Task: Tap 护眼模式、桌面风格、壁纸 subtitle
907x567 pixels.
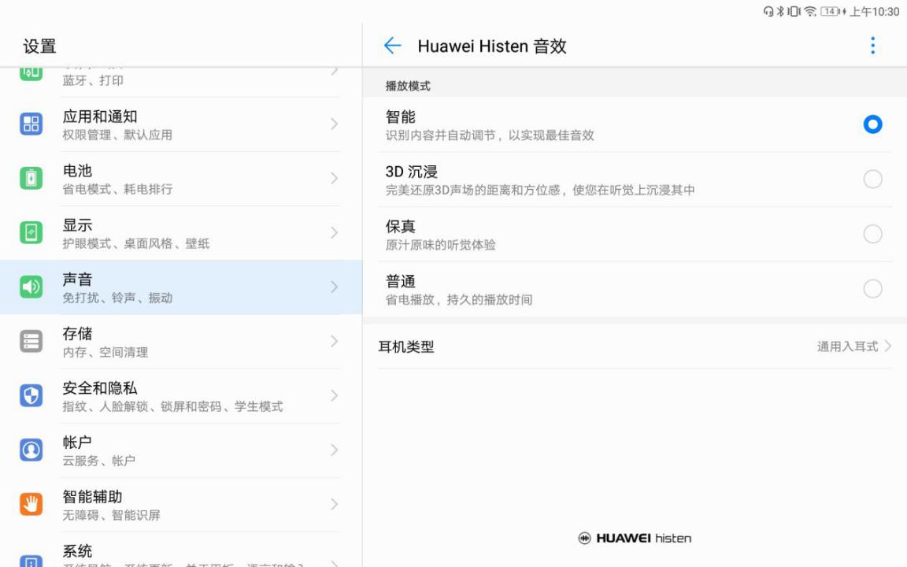Action: coord(136,243)
